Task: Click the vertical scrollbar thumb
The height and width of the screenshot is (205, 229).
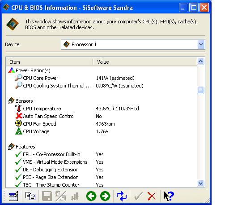Action: [x=200, y=90]
